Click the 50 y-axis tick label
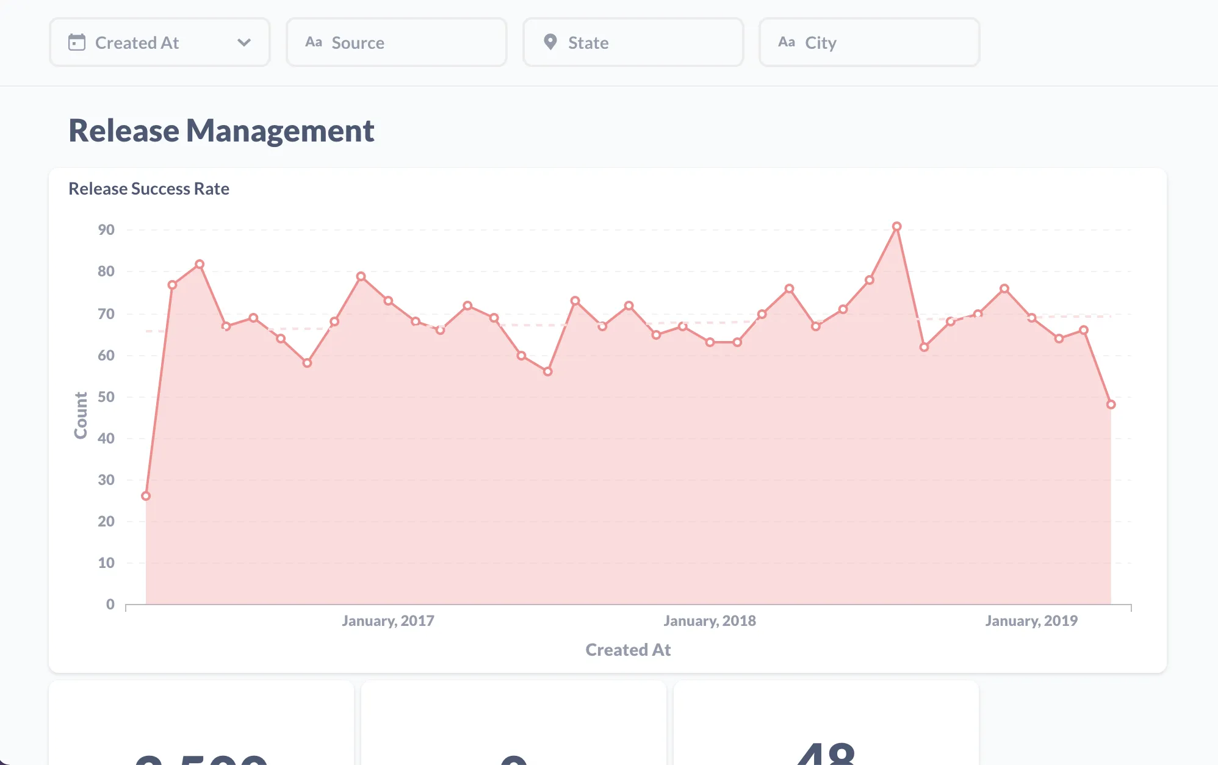Image resolution: width=1218 pixels, height=765 pixels. (x=106, y=397)
